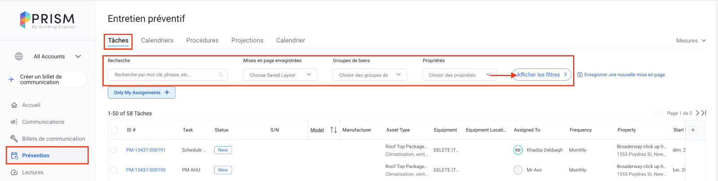The width and height of the screenshot is (718, 181).
Task: Open the Projections tab
Action: pos(247,40)
